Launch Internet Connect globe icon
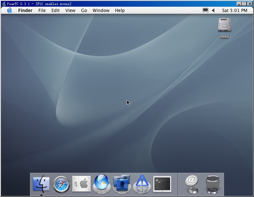This screenshot has width=254, height=197. (102, 184)
